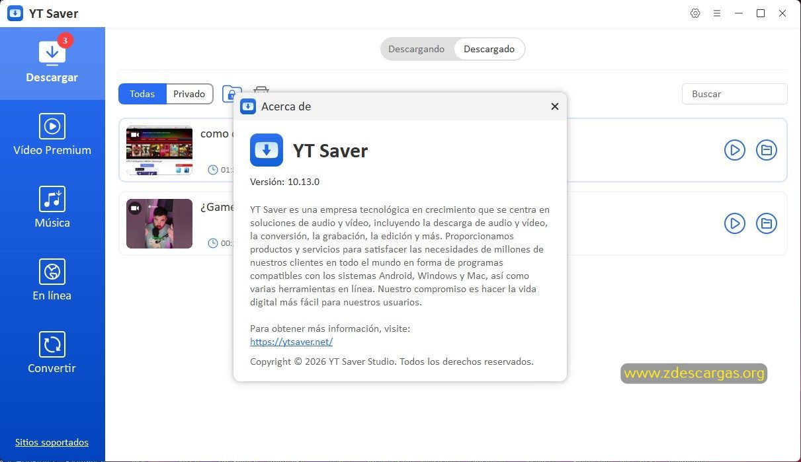
Task: Click the '¿Game' video title text
Action: (217, 207)
